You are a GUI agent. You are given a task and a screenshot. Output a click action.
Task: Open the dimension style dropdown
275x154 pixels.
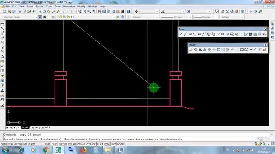pyautogui.click(x=183, y=12)
